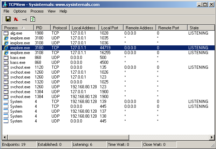Image resolution: width=216 pixels, height=149 pixels.
Task: Sort by the PID column header
Action: pyautogui.click(x=42, y=28)
